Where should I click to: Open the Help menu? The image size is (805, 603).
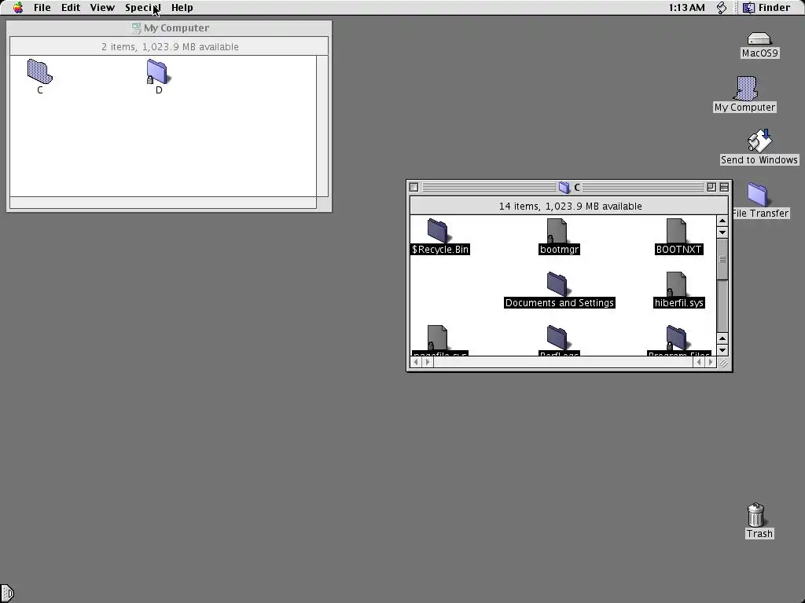click(182, 8)
